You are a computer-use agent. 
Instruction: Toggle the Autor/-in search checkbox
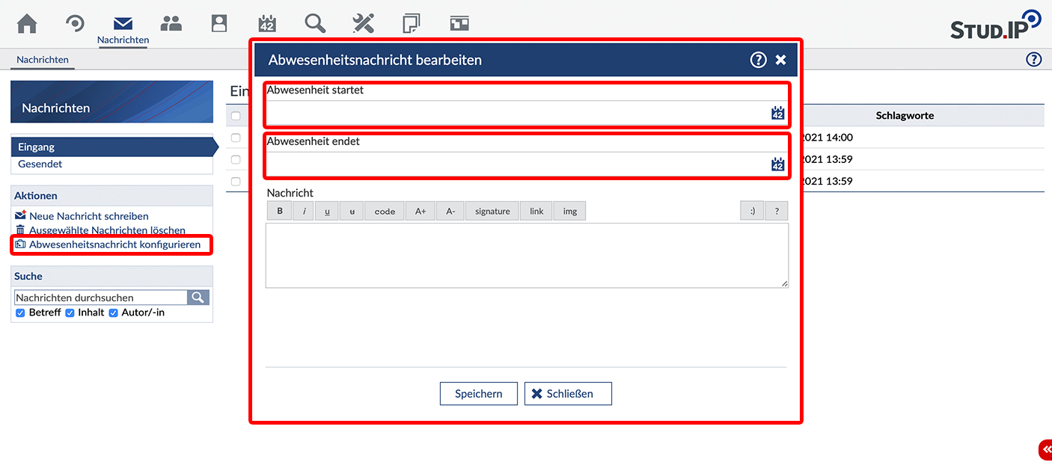(114, 313)
